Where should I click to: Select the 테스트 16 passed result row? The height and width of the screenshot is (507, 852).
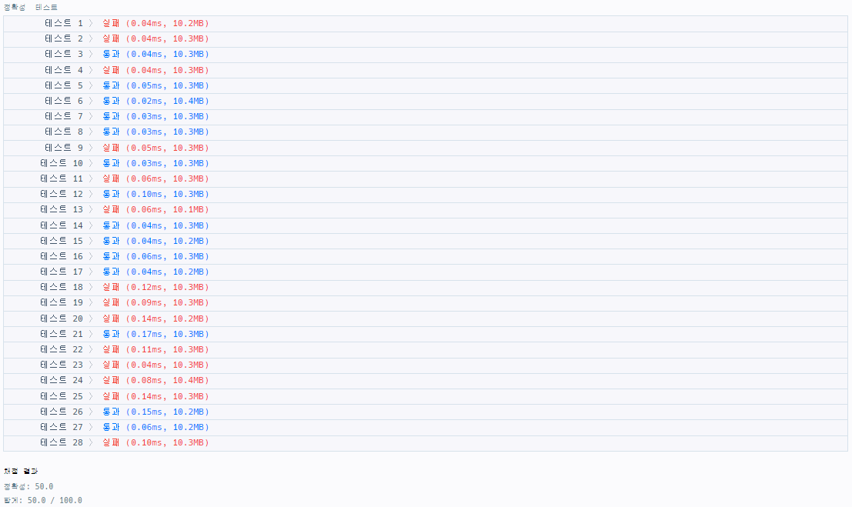coord(426,256)
